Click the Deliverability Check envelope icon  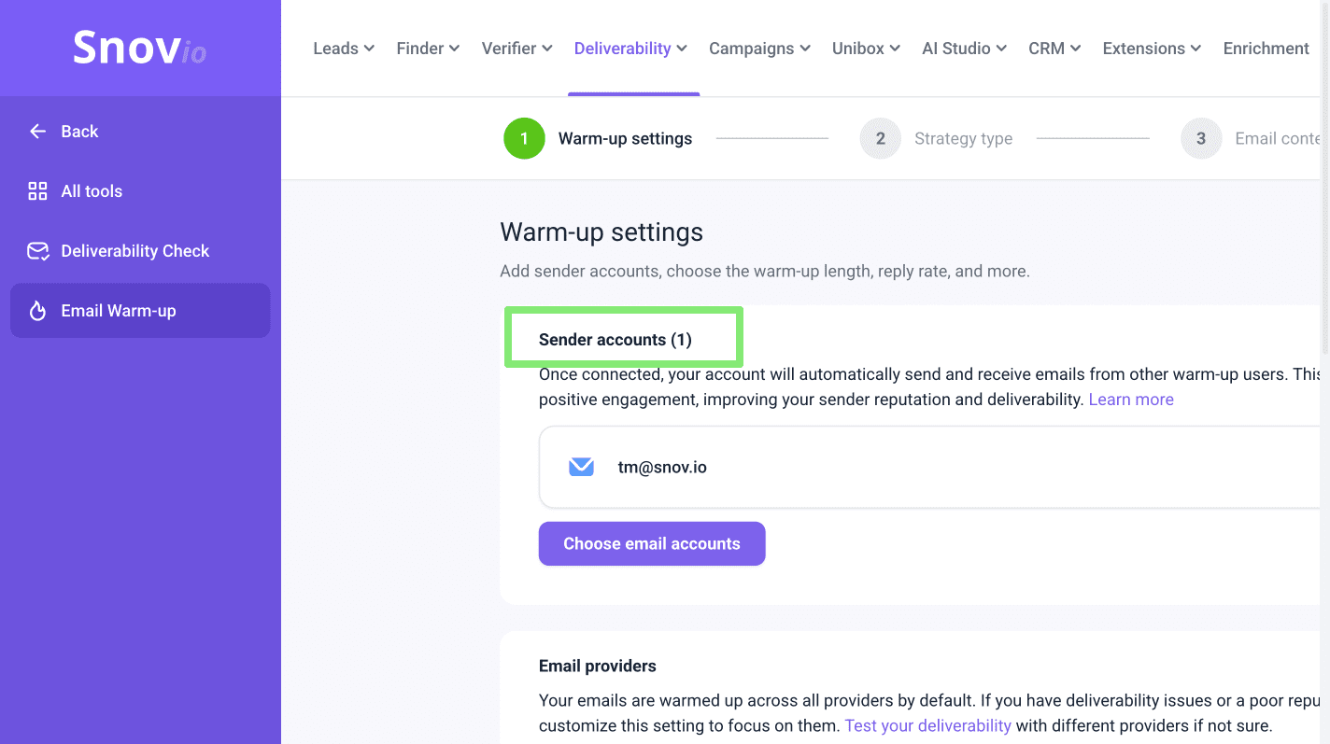(37, 251)
